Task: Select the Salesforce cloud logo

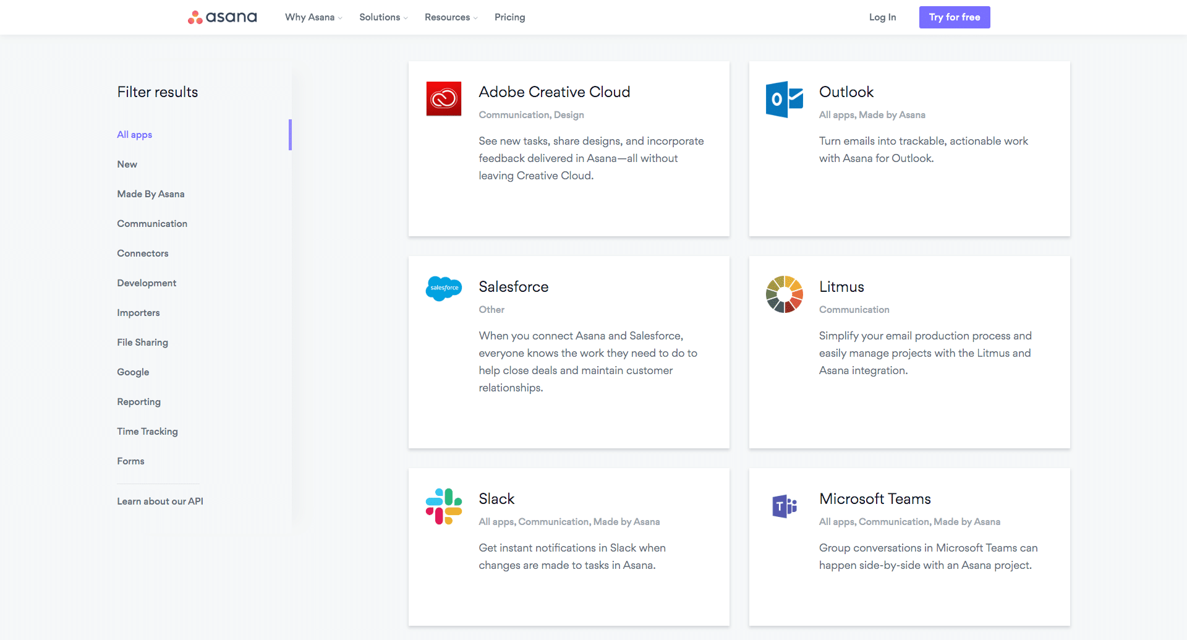Action: coord(443,289)
